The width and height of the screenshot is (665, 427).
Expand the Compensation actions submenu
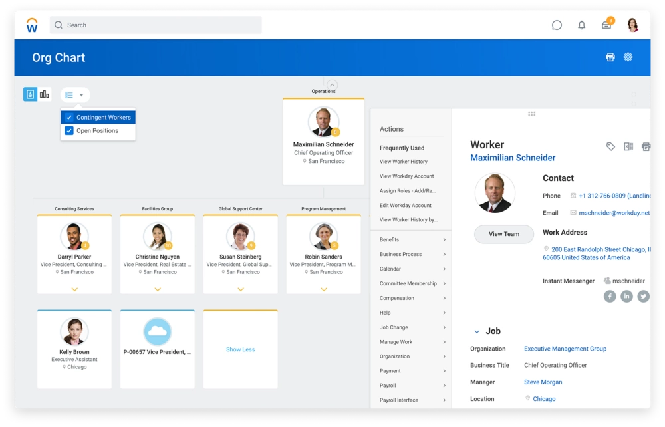(444, 298)
